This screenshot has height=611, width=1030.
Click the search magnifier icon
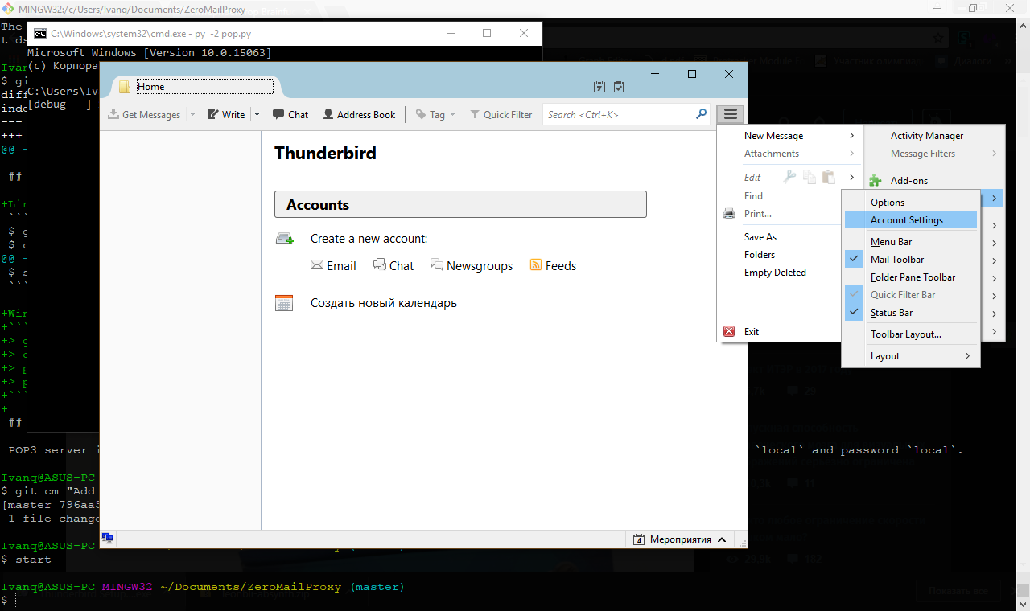coord(701,114)
